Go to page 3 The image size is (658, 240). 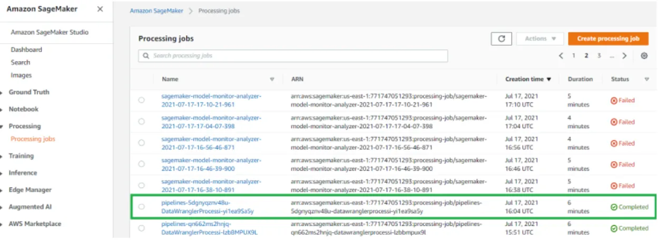pos(599,56)
